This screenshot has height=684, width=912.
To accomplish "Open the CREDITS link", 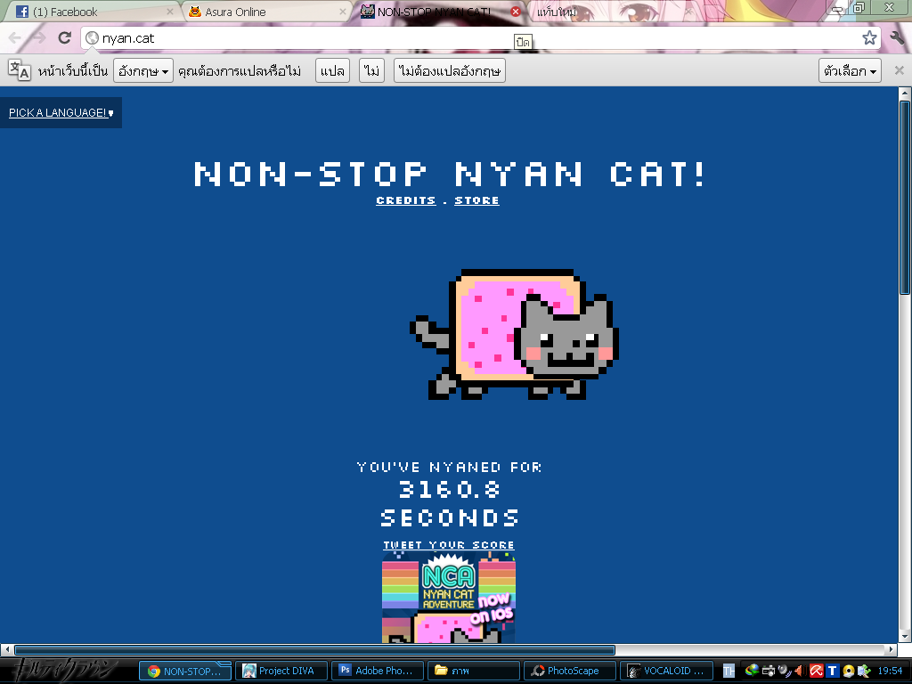I will click(406, 200).
